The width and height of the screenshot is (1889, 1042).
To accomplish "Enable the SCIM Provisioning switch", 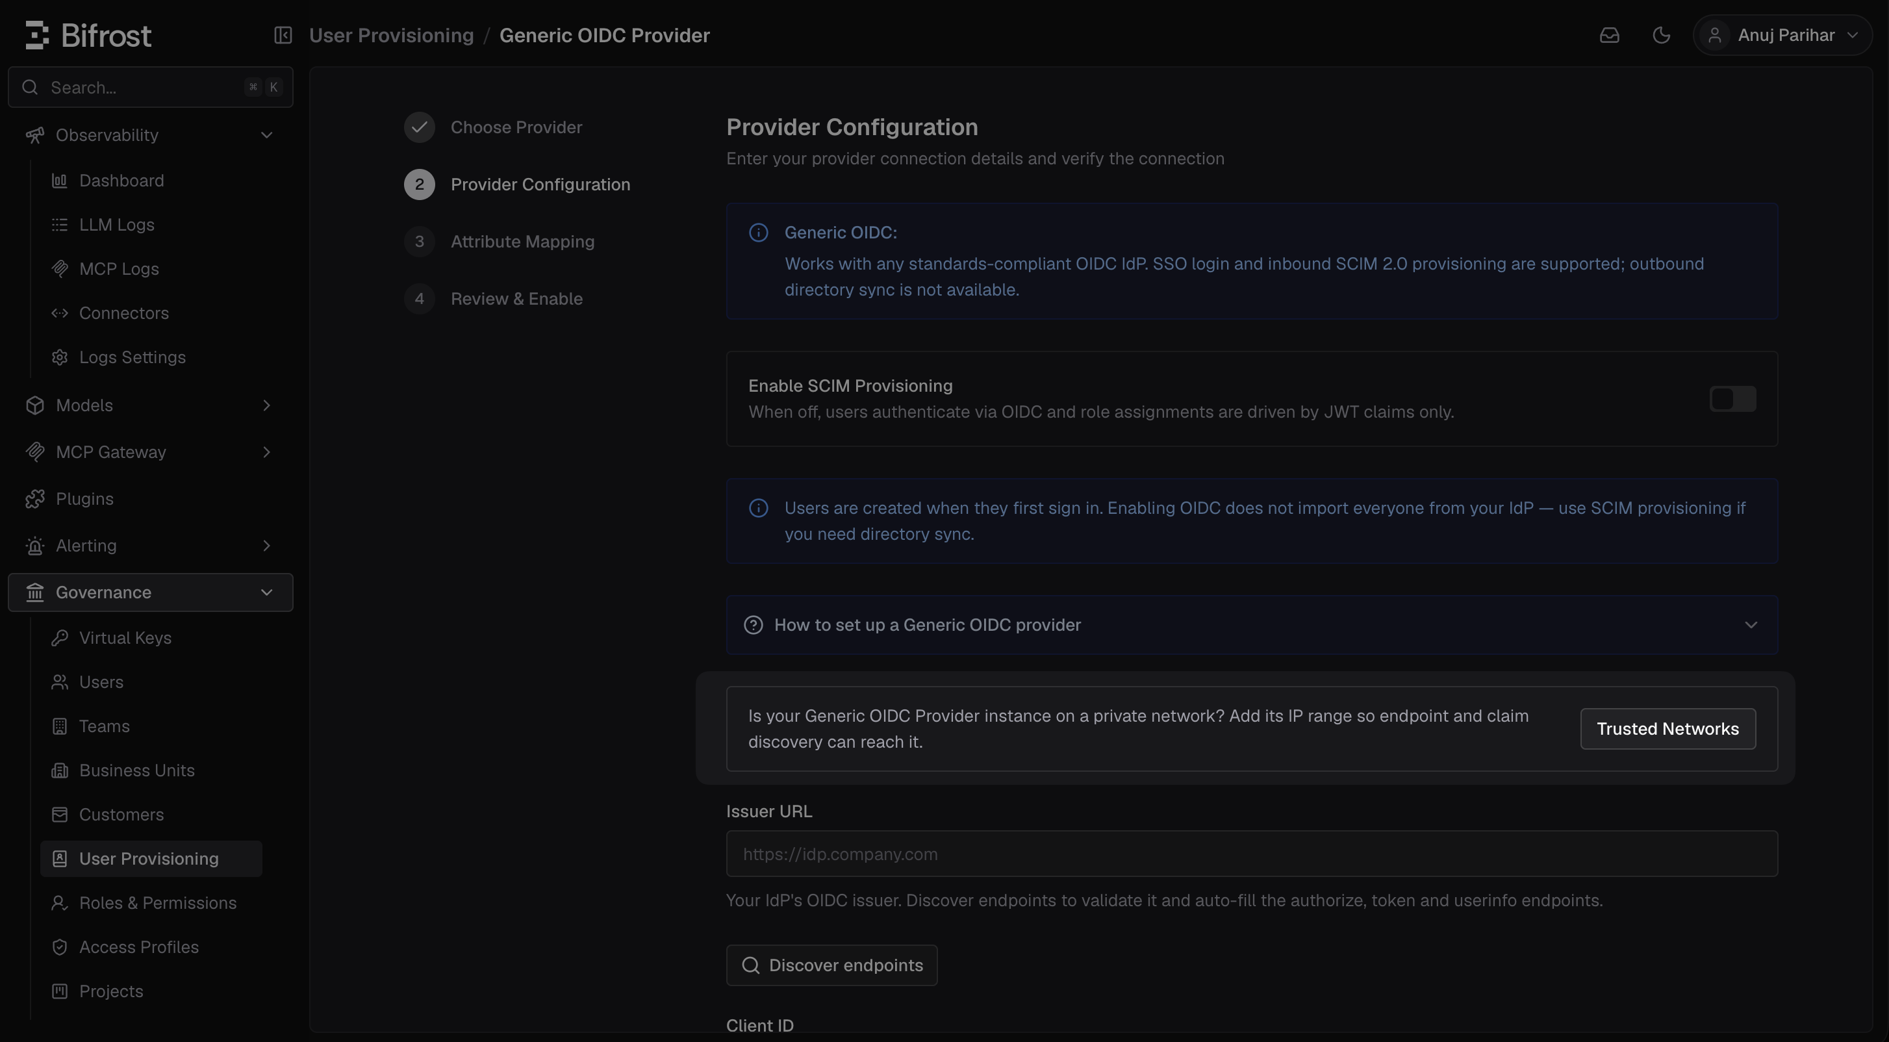I will pos(1732,399).
